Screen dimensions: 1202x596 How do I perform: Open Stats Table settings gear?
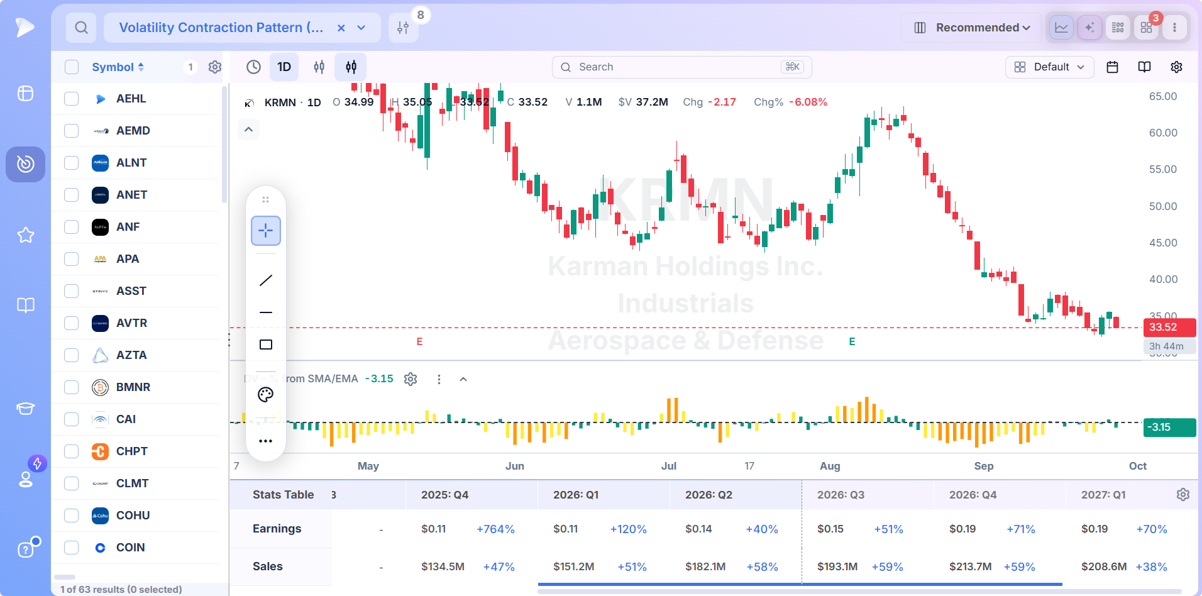(x=1183, y=495)
